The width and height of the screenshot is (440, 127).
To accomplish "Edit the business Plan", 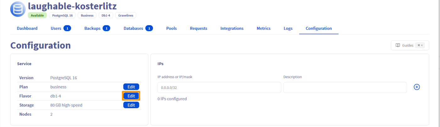I will click(x=131, y=87).
